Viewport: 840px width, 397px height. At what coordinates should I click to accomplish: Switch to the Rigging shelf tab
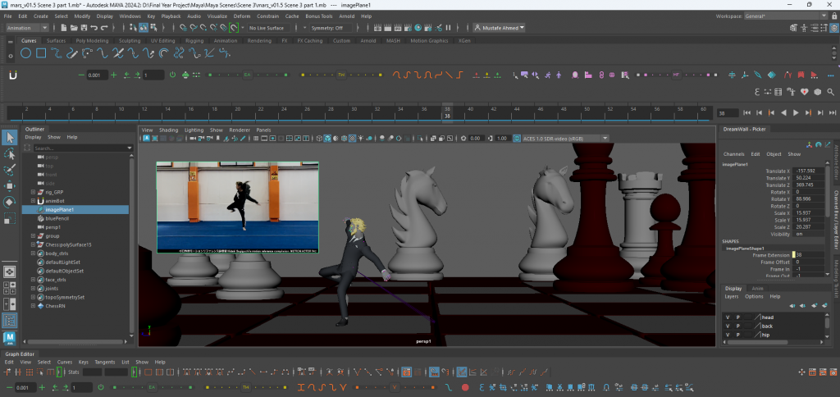pyautogui.click(x=194, y=39)
